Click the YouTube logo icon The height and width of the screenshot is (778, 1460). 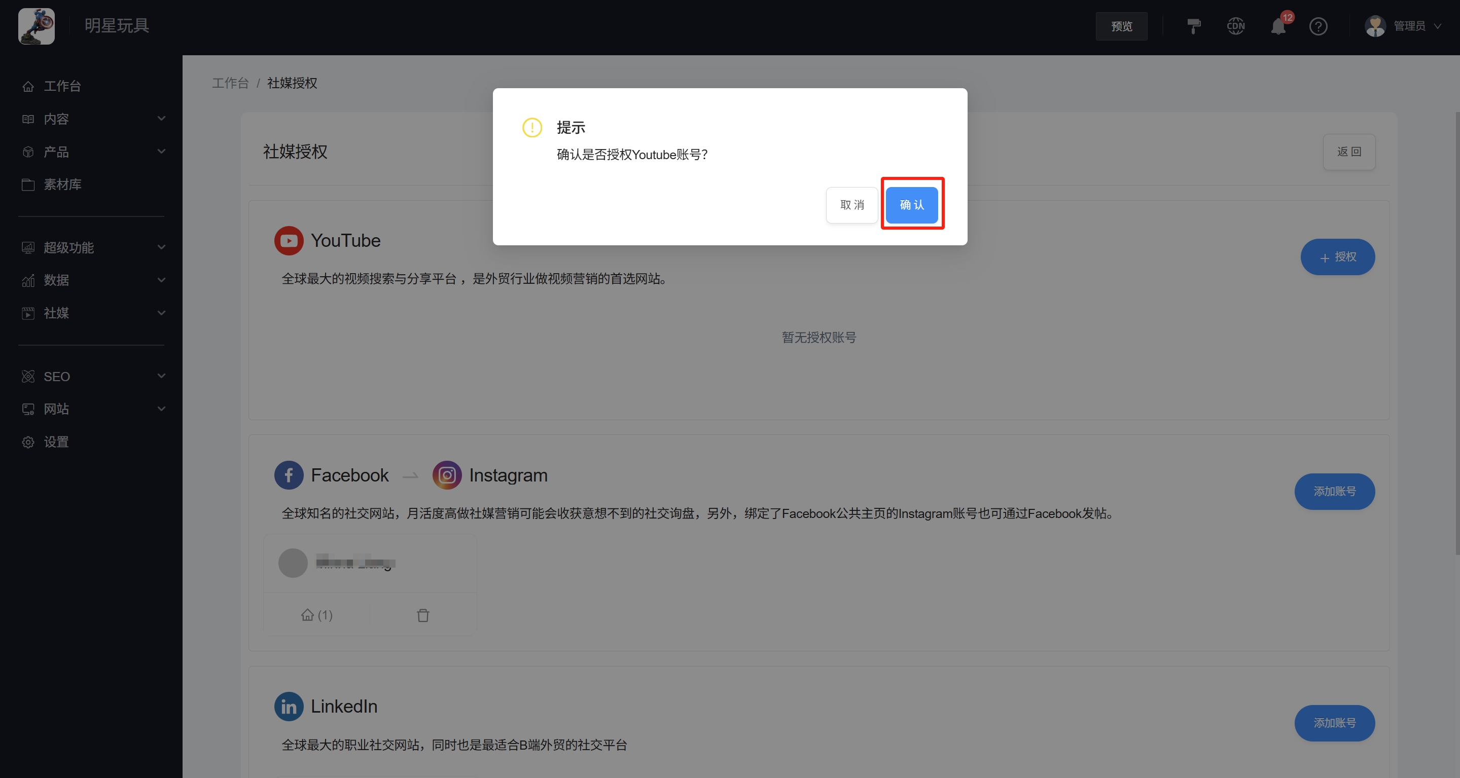pyautogui.click(x=289, y=240)
